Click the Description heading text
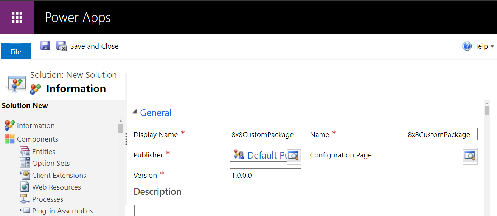Image resolution: width=497 pixels, height=216 pixels. pyautogui.click(x=157, y=191)
